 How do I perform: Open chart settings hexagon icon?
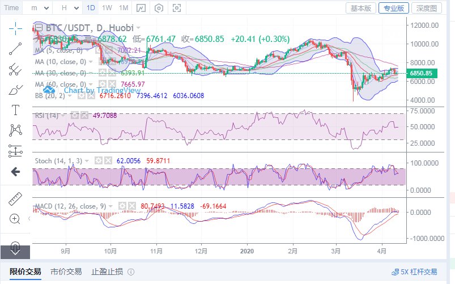click(x=159, y=8)
